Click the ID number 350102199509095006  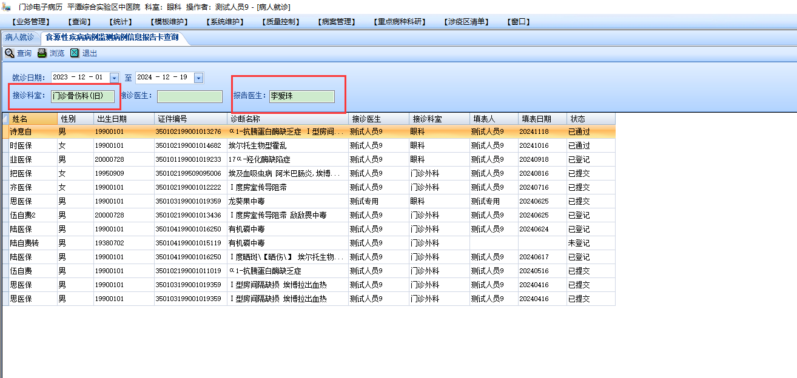189,173
